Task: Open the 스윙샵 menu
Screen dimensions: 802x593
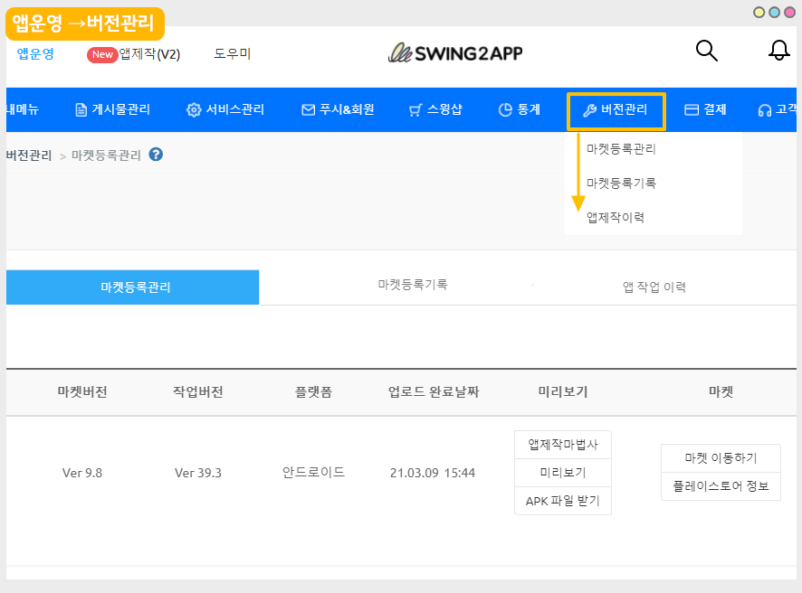Action: [x=435, y=110]
